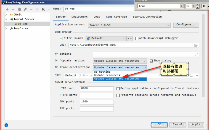The width and height of the screenshot is (209, 130).
Task: Remove configuration with minus icon
Action: pyautogui.click(x=13, y=9)
